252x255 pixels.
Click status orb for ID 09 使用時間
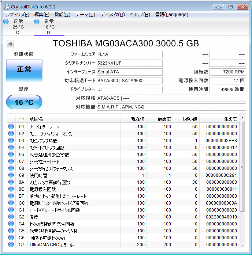tap(11, 175)
